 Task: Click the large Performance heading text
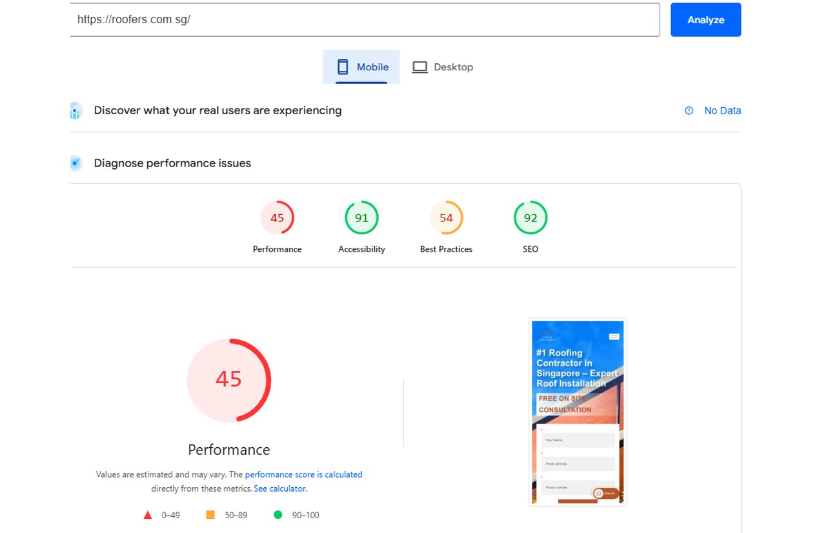pos(229,450)
